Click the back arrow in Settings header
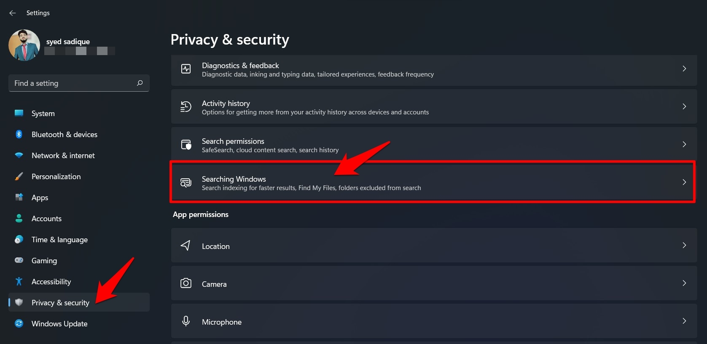The width and height of the screenshot is (707, 344). point(13,13)
